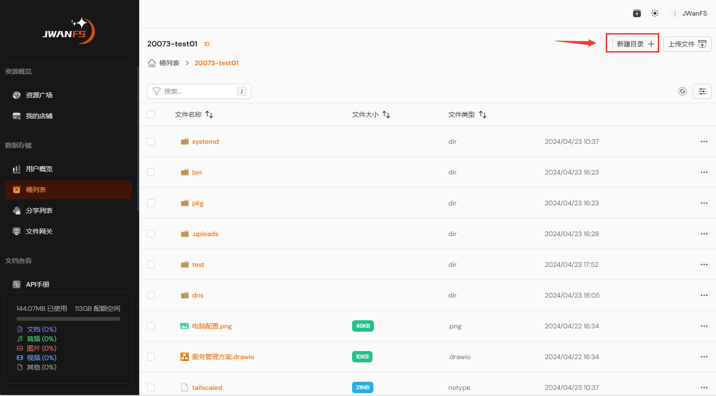The height and width of the screenshot is (396, 716).
Task: Select 桶列表 in sidebar
Action: coord(68,190)
